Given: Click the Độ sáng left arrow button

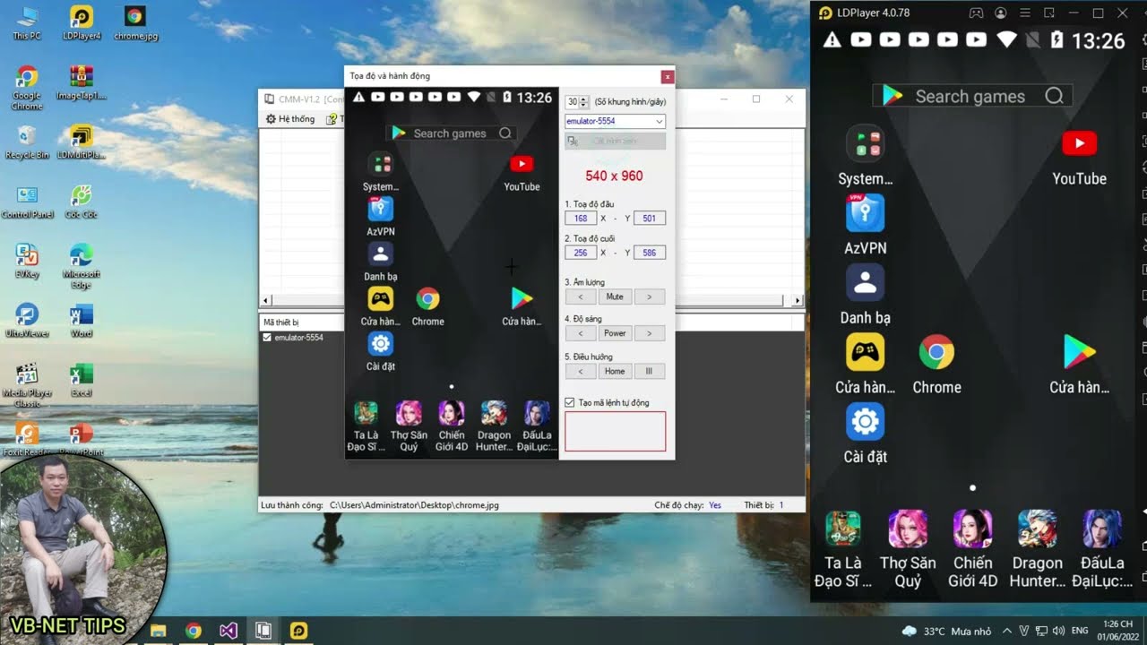Looking at the screenshot, I should (581, 333).
